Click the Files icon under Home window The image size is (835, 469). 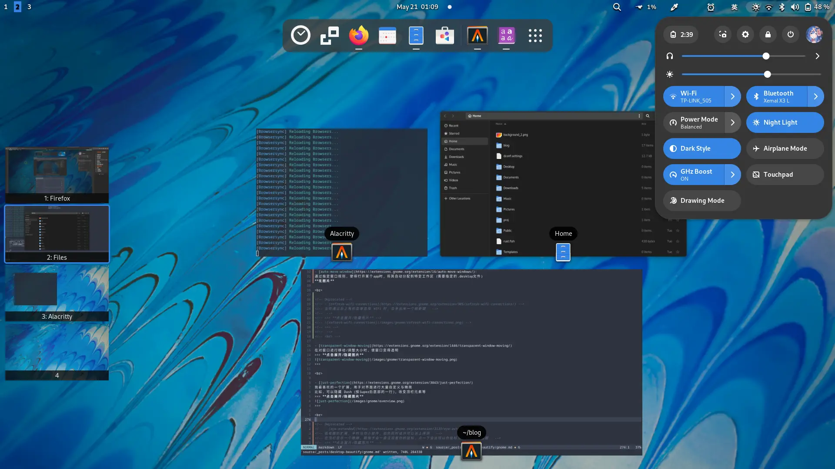(x=563, y=252)
